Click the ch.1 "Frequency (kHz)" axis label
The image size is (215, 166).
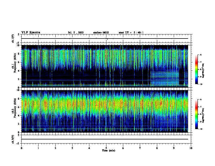(15, 63)
